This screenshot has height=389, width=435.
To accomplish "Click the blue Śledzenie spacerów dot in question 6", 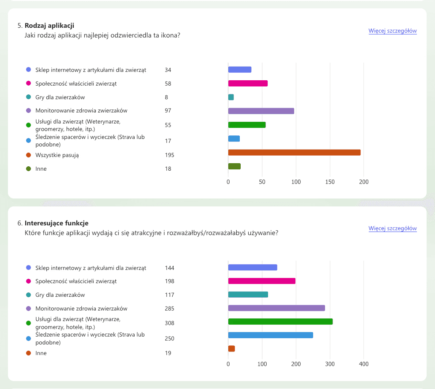I will pos(28,338).
